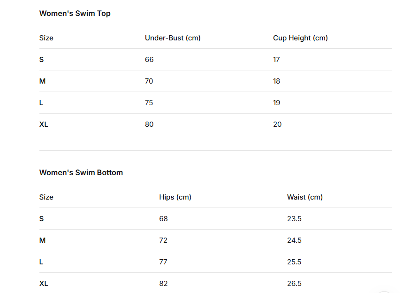The image size is (418, 293).
Task: Click the Women's Swim Bottom heading
Action: pyautogui.click(x=81, y=172)
